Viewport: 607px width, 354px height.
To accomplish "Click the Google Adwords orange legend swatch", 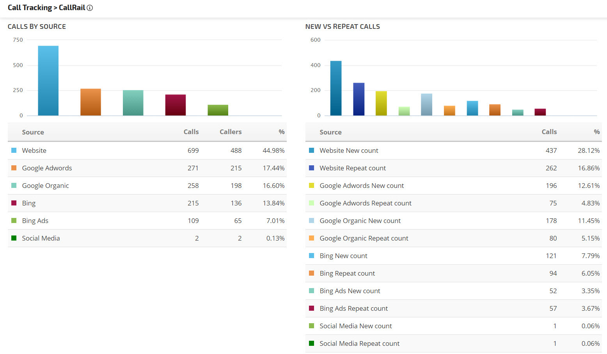I will 14,168.
